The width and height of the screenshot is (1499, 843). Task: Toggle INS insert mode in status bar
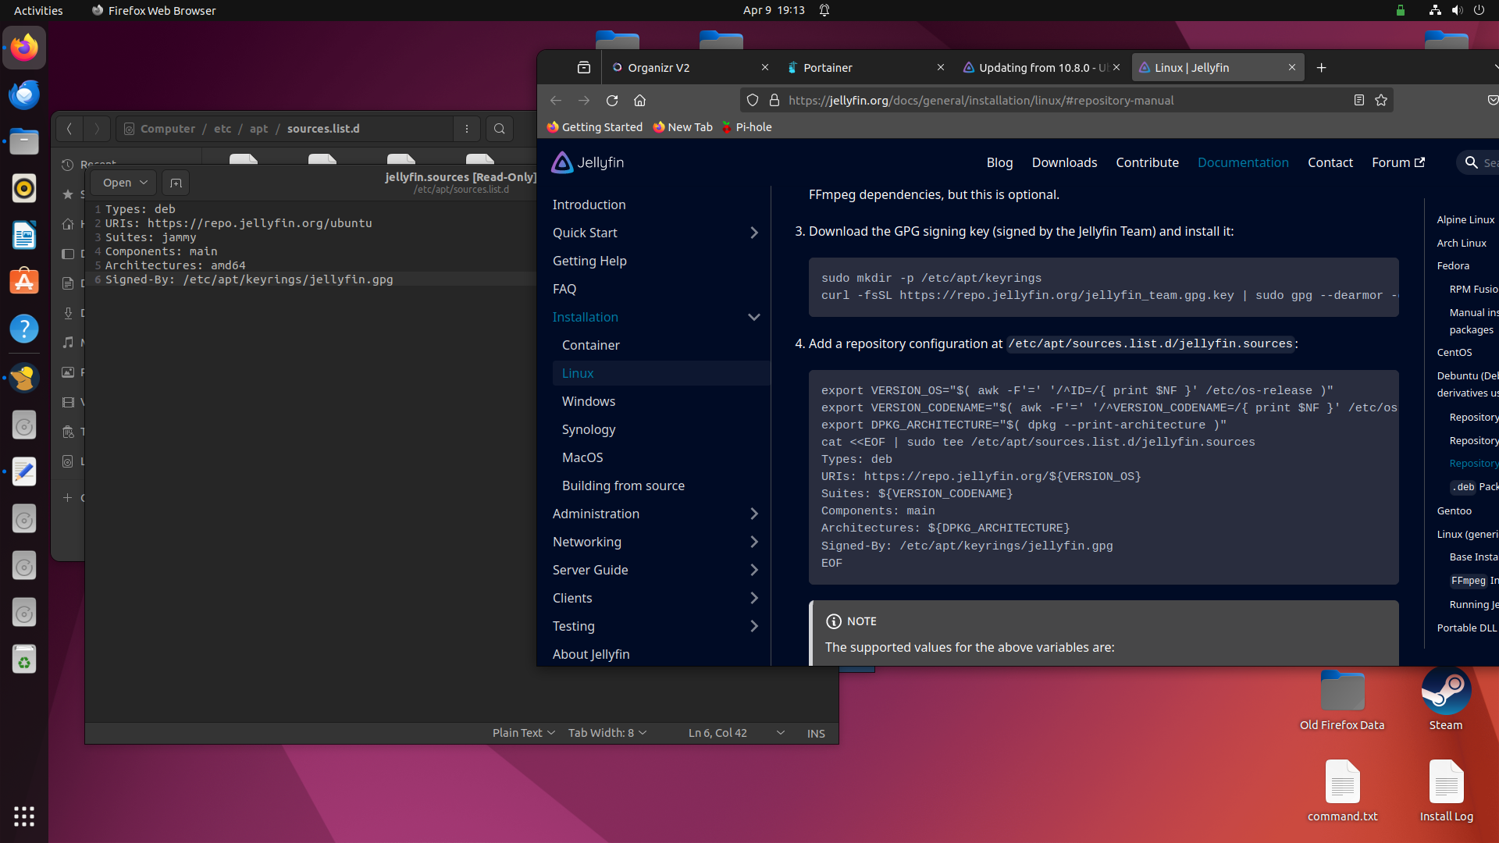click(816, 733)
